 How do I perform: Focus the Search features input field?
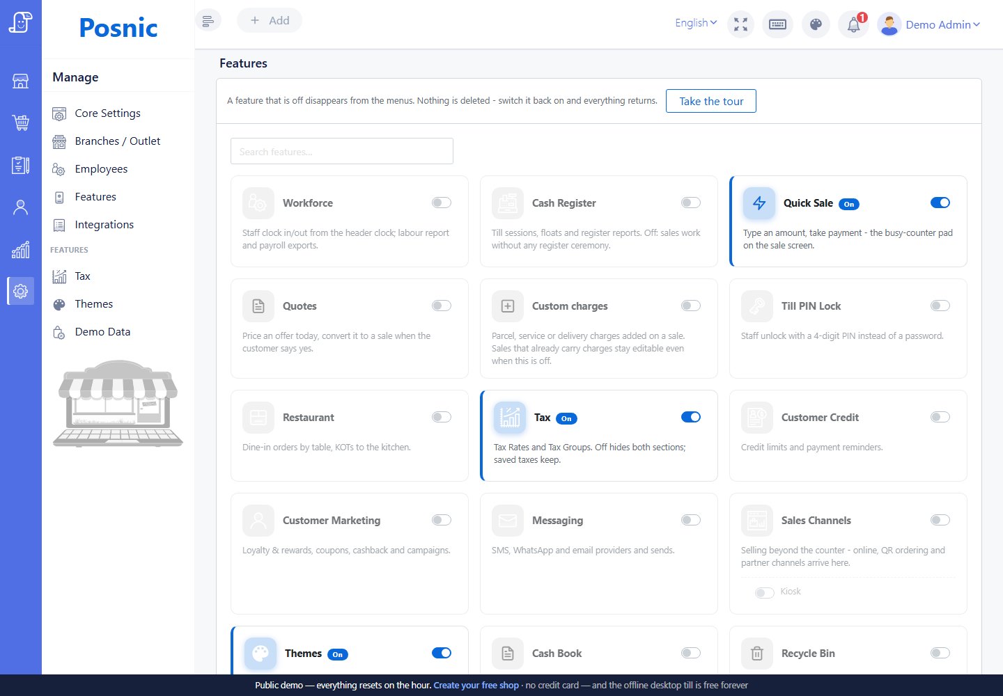coord(342,151)
